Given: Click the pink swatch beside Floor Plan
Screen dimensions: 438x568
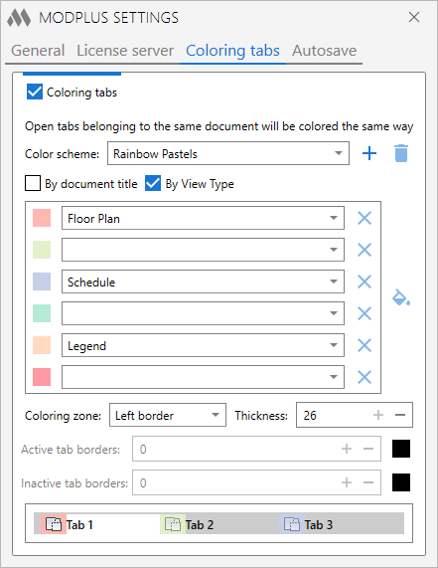Looking at the screenshot, I should (x=42, y=218).
